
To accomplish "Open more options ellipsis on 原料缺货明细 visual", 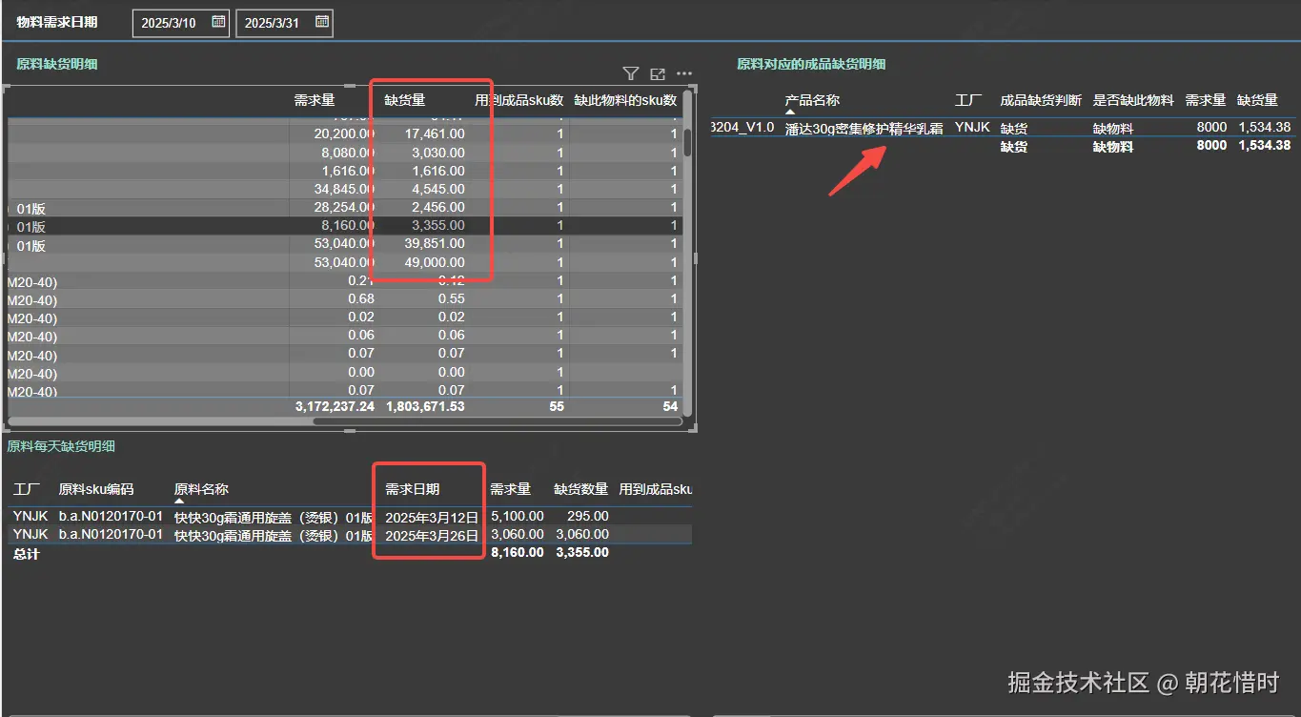I will 684,73.
